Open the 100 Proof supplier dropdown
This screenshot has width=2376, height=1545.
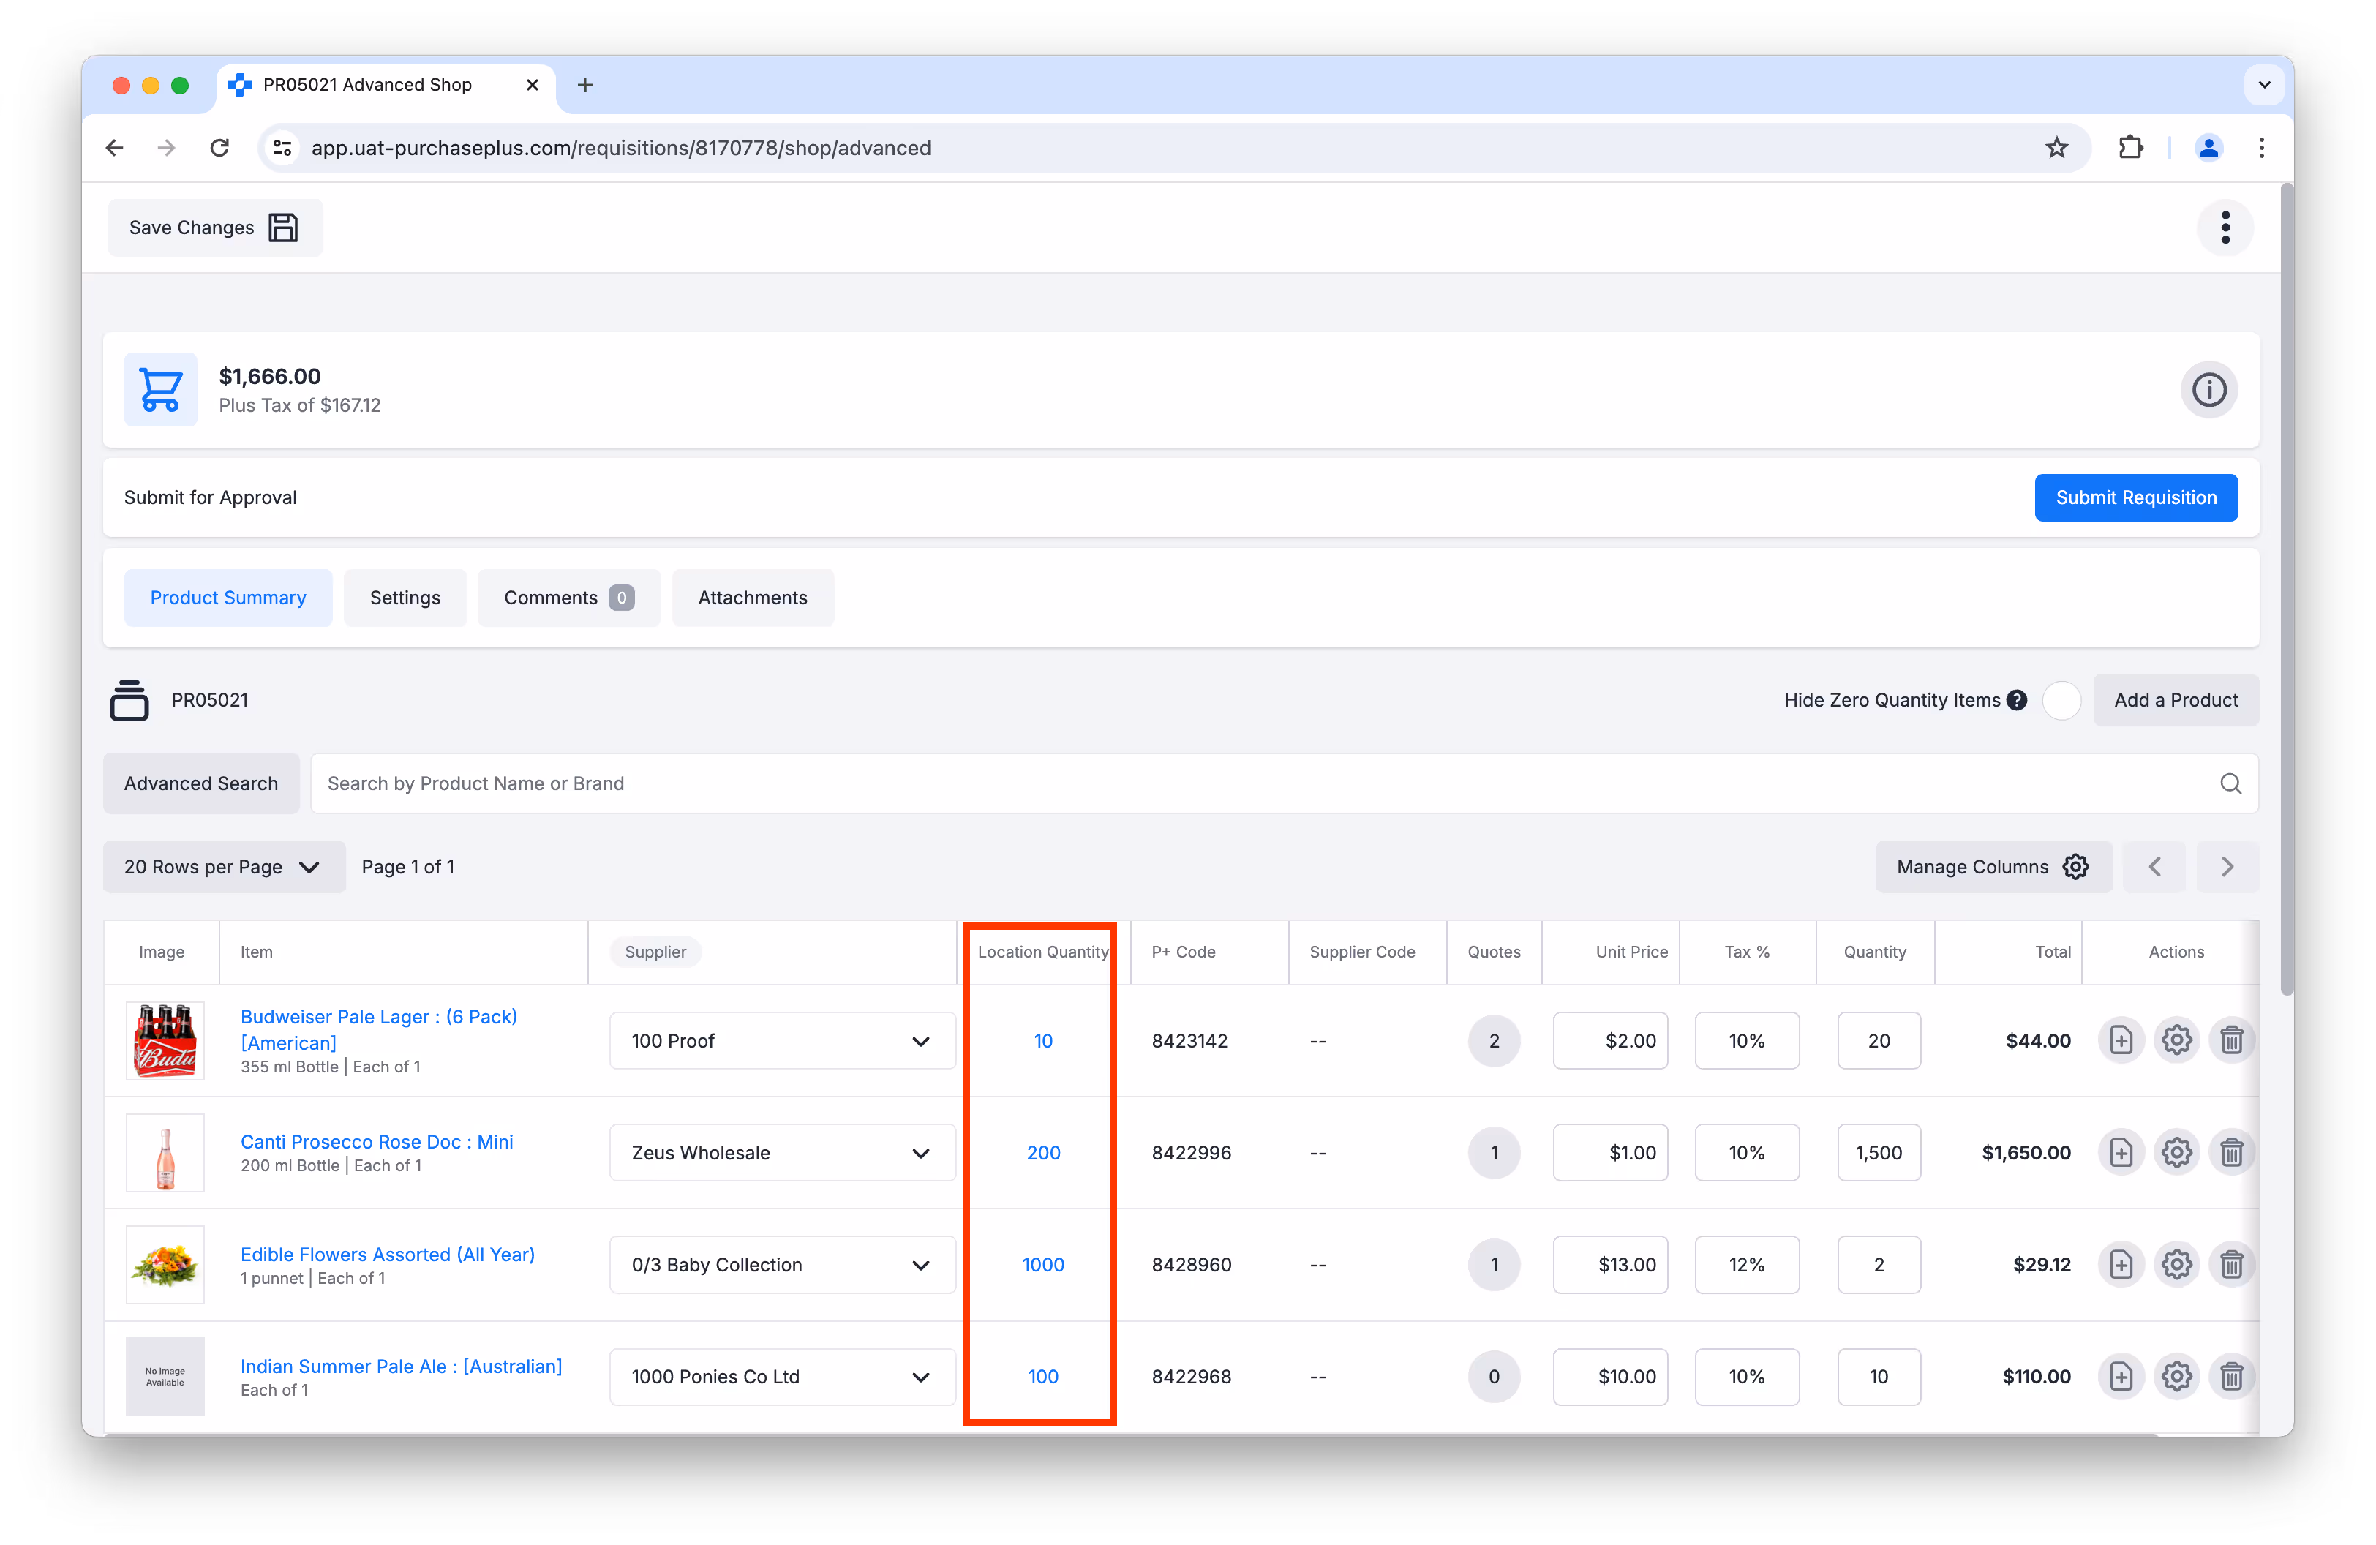[x=782, y=1041]
